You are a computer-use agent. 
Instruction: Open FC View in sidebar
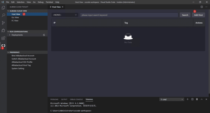click(27, 21)
